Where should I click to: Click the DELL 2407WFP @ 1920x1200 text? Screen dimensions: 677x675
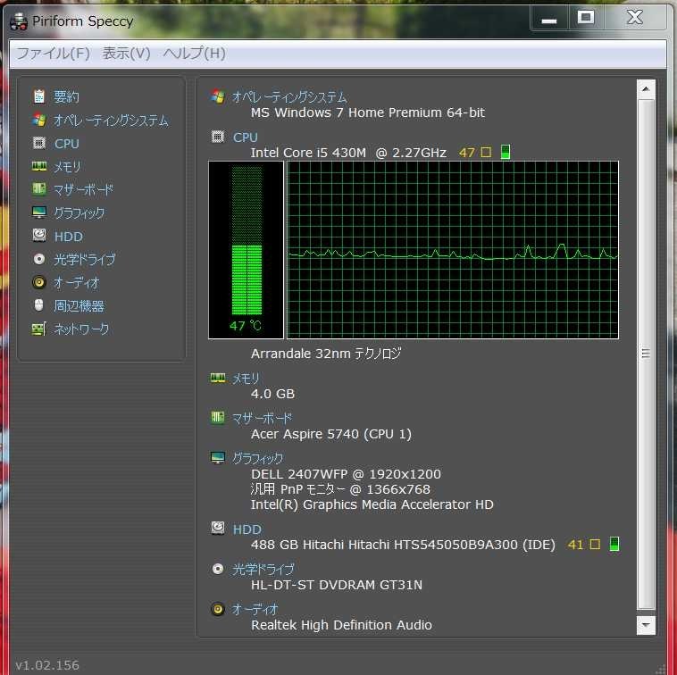(x=346, y=474)
